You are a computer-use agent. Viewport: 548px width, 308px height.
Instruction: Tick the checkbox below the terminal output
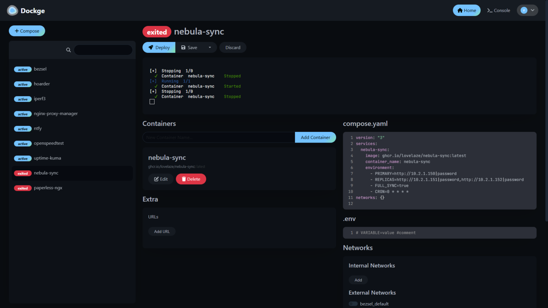[x=152, y=101]
